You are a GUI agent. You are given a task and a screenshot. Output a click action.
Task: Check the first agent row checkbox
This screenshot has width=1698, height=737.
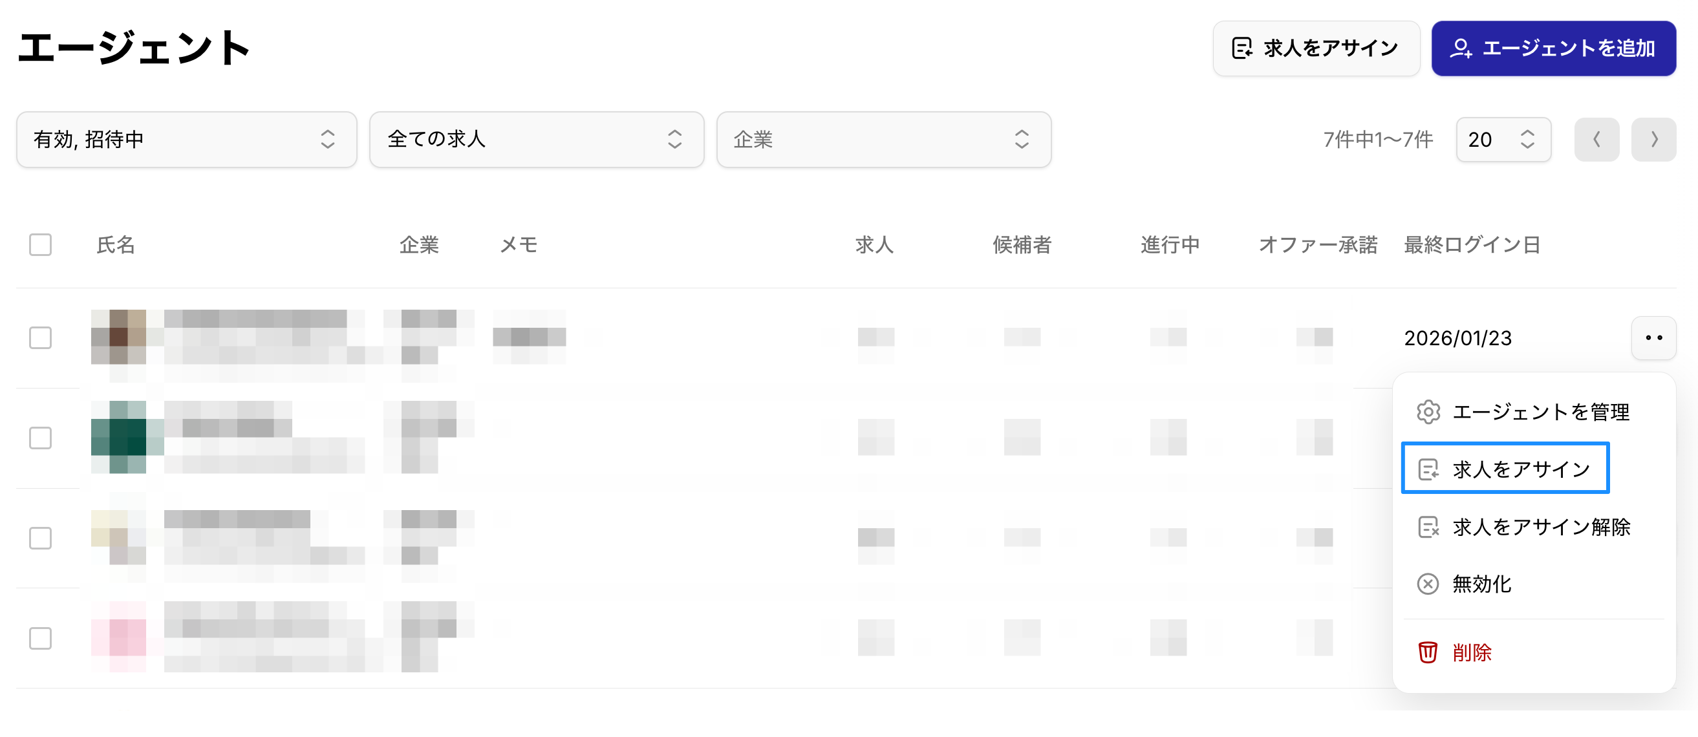pos(40,338)
